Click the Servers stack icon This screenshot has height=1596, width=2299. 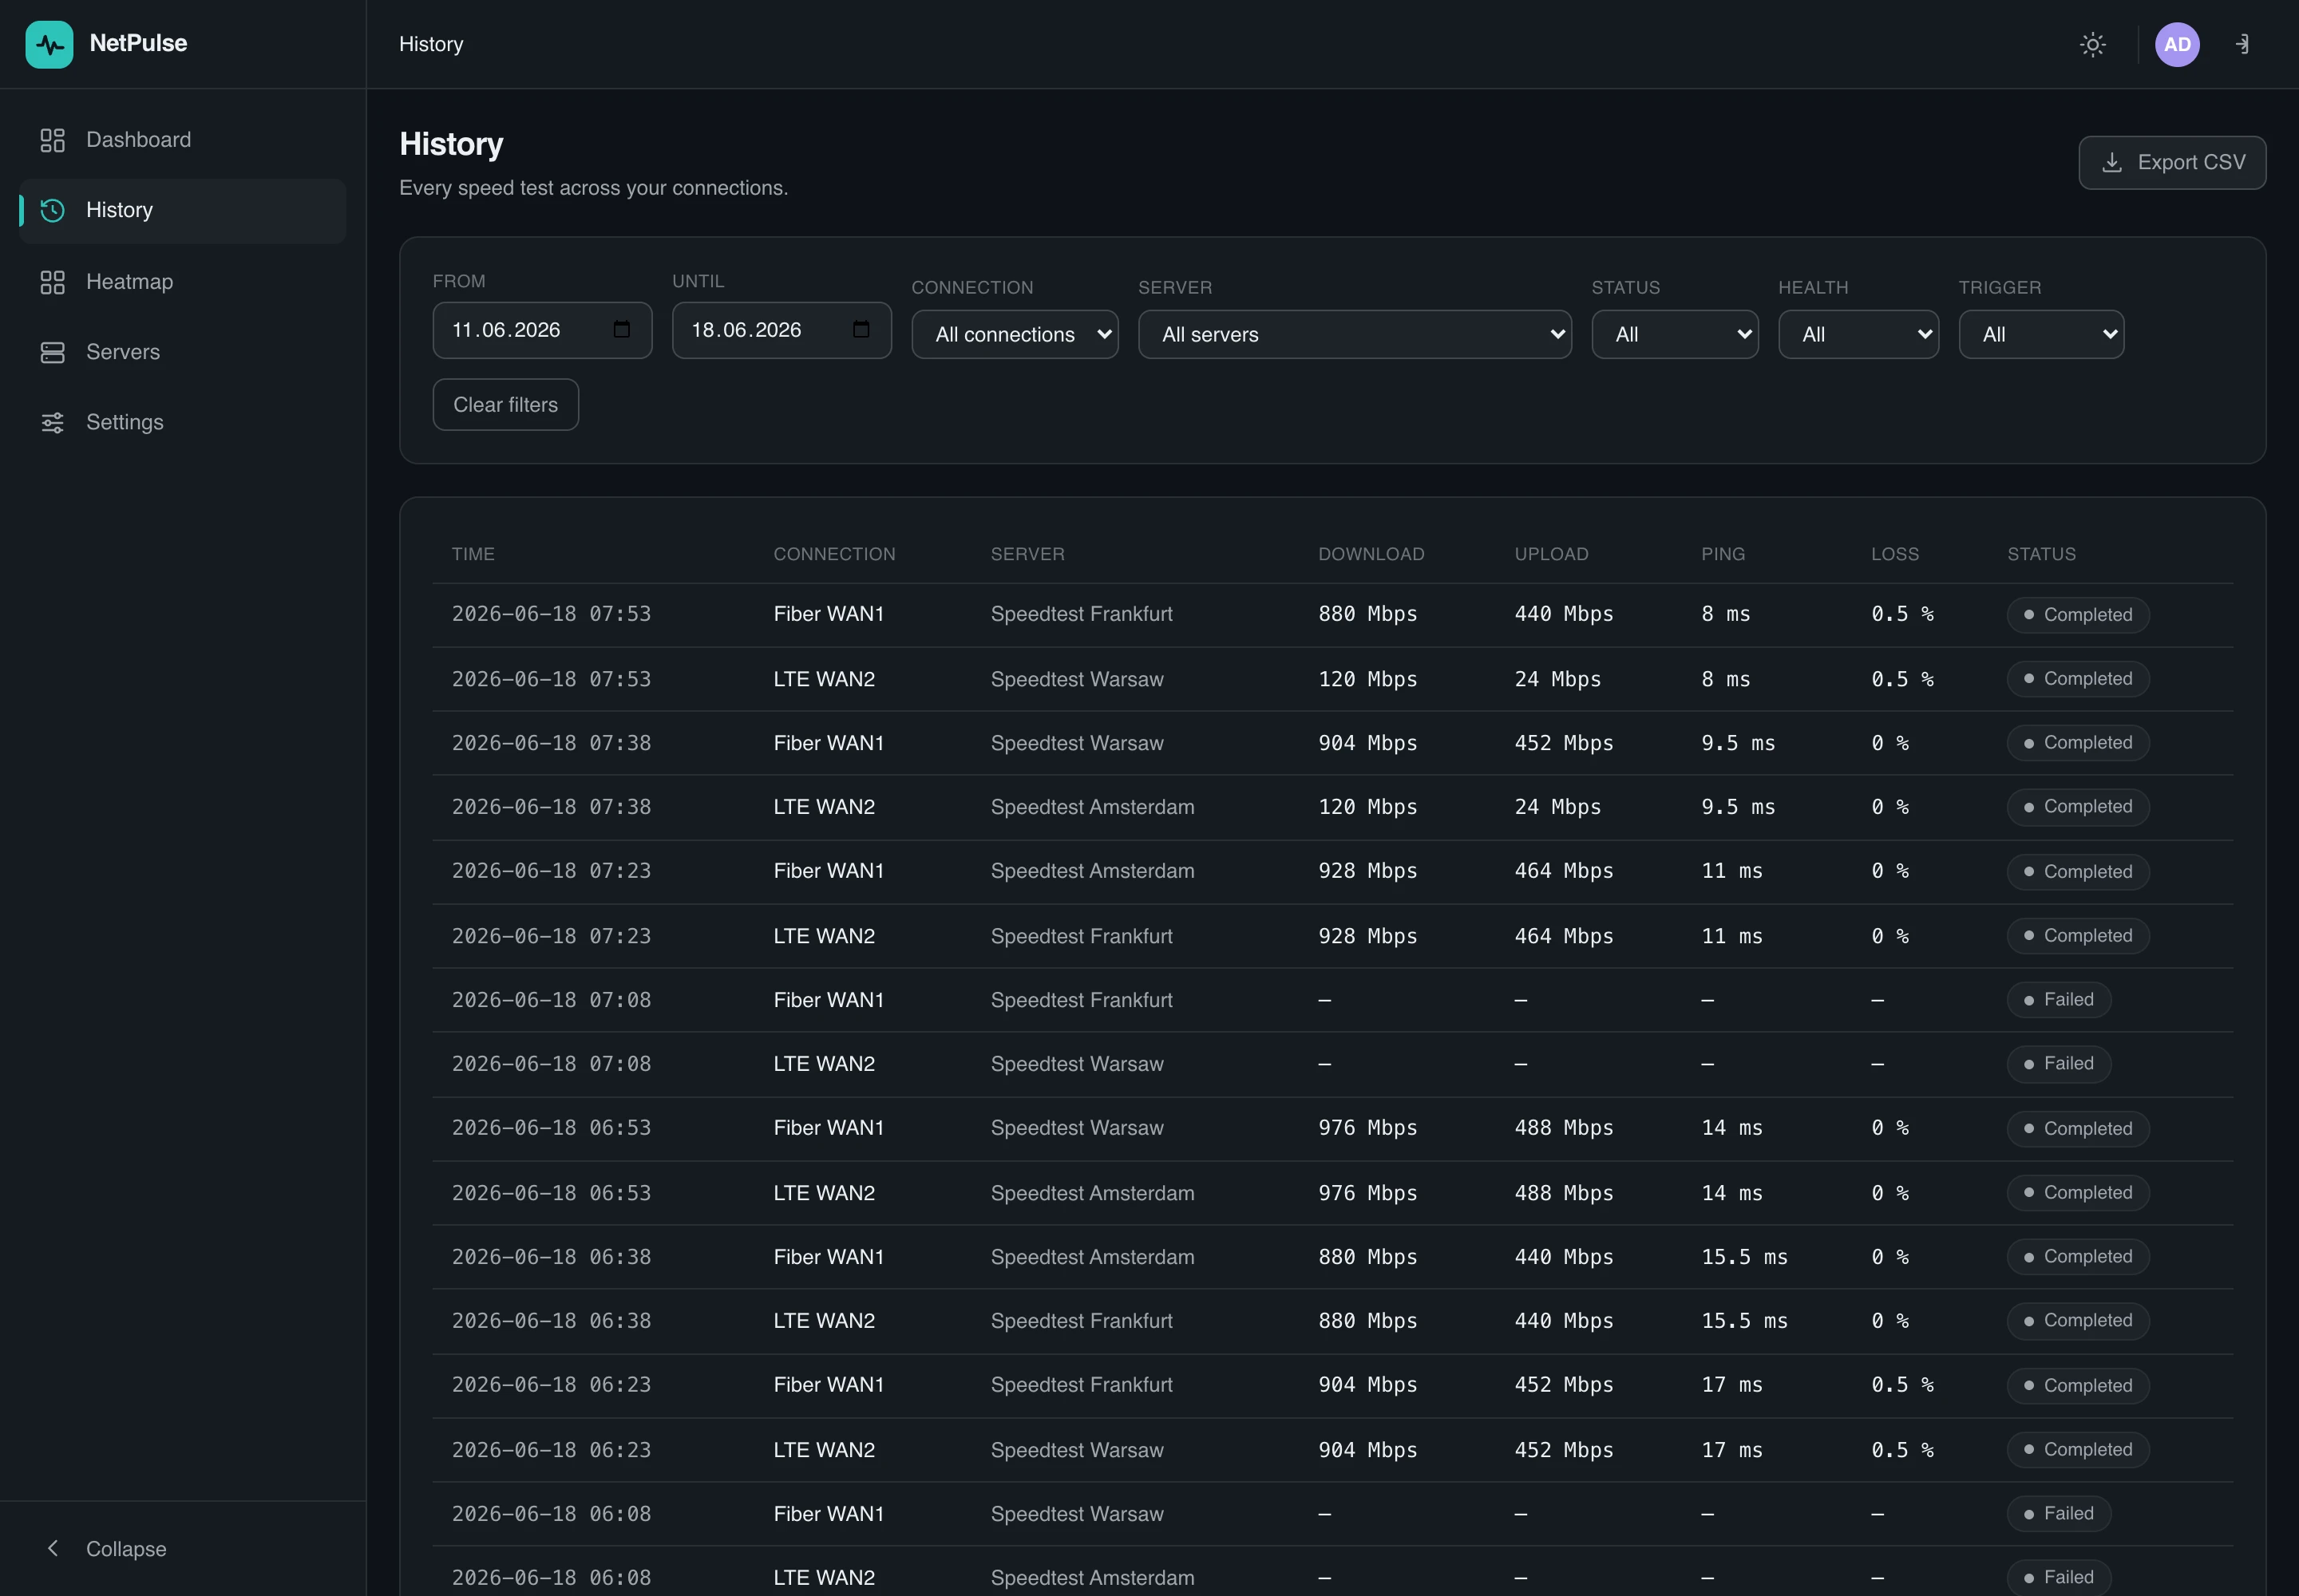[x=52, y=352]
